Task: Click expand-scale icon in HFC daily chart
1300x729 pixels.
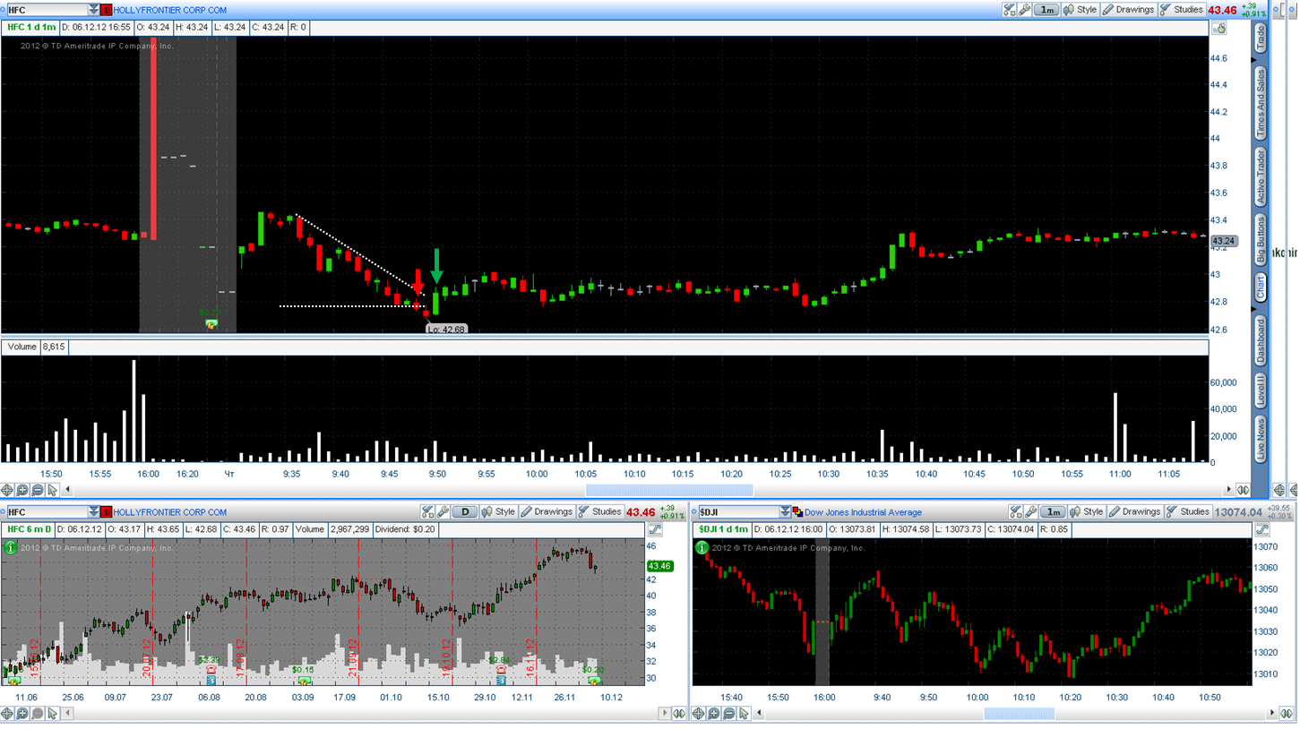Action: 656,529
